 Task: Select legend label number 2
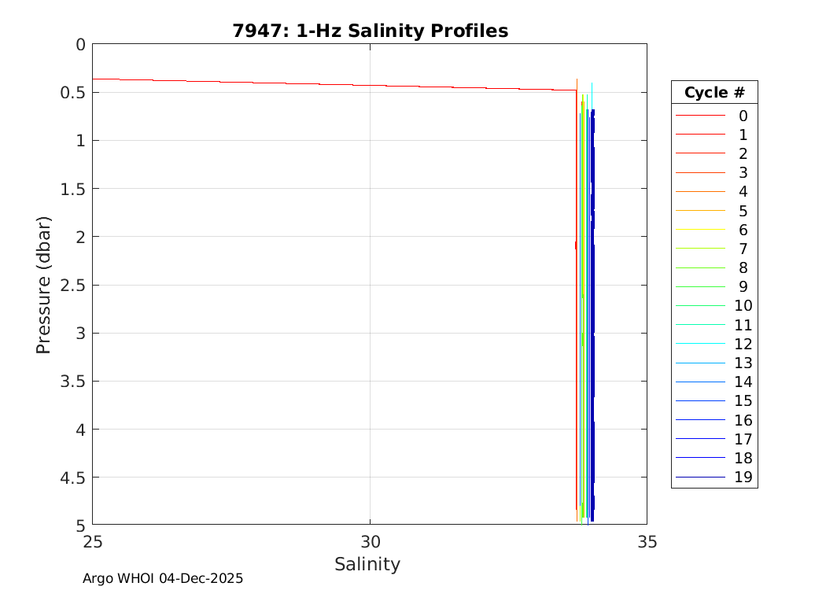pos(743,153)
